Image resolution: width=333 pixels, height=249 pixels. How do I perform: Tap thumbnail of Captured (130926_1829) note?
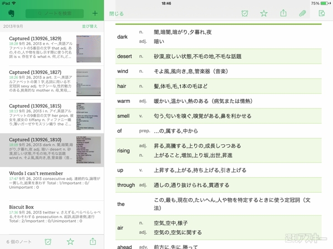[89, 49]
